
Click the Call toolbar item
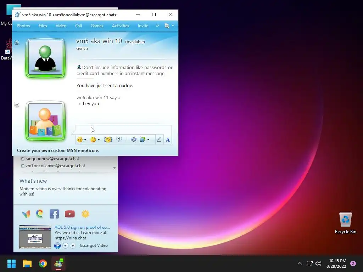pos(78,25)
